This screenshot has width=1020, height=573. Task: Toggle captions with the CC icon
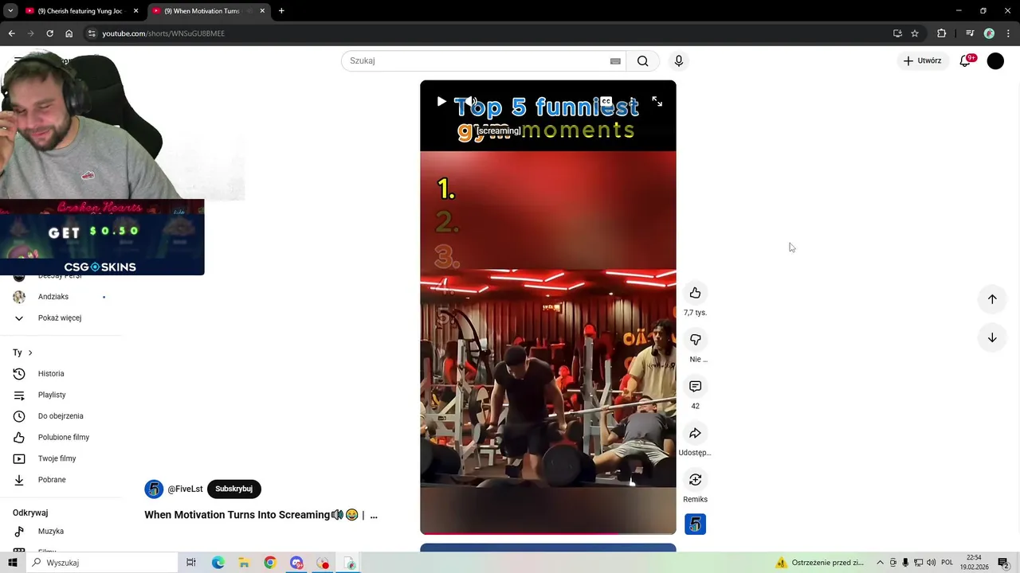click(606, 102)
